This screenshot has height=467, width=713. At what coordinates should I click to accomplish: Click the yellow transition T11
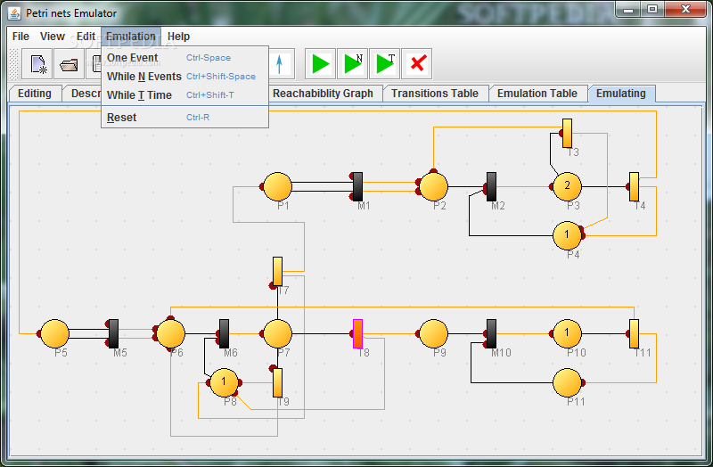pyautogui.click(x=634, y=334)
